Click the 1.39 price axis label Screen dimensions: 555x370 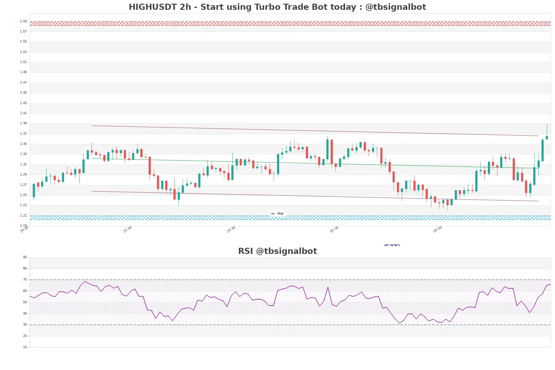23,123
